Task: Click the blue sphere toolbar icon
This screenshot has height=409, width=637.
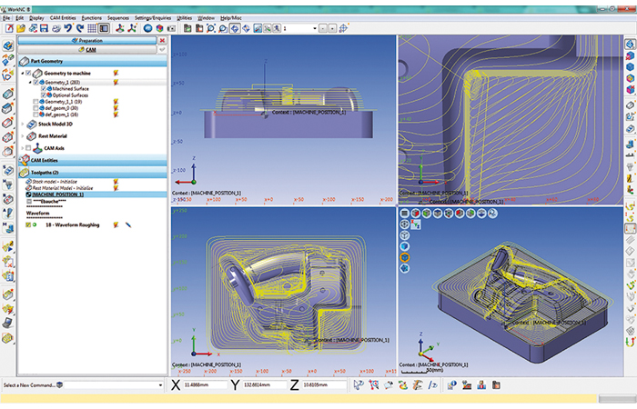Action: coord(147,28)
